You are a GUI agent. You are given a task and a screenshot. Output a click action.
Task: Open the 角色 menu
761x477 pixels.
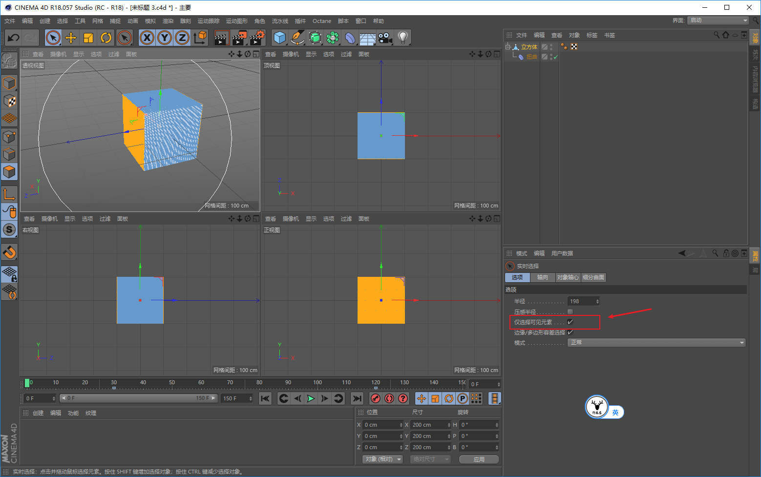coord(260,21)
